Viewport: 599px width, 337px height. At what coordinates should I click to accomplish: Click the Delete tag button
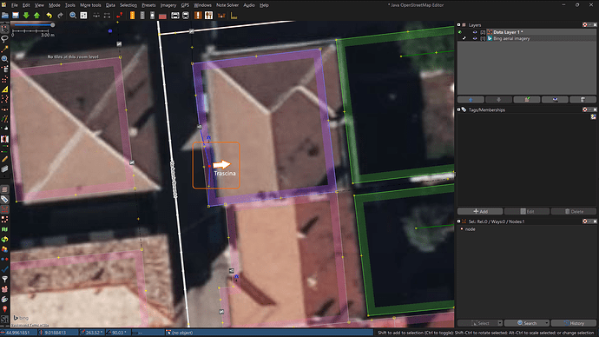[x=574, y=211]
